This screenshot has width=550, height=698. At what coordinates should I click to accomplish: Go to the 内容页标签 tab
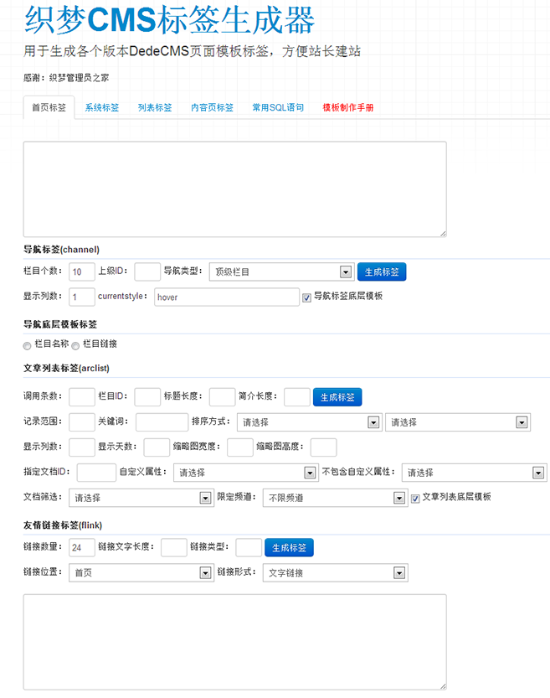(x=212, y=107)
